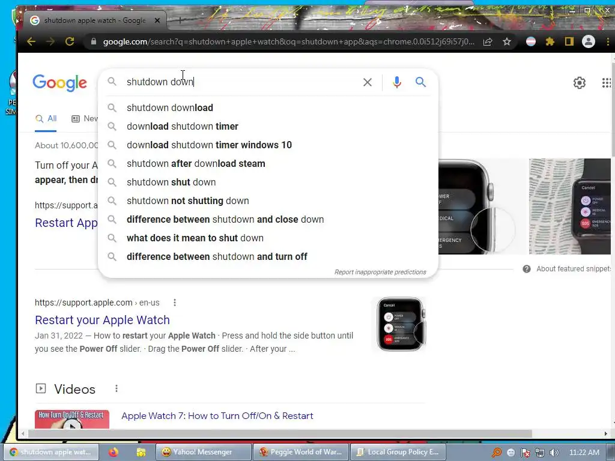Click the About featured snippets help icon
Viewport: 615px width, 461px height.
coord(527,269)
